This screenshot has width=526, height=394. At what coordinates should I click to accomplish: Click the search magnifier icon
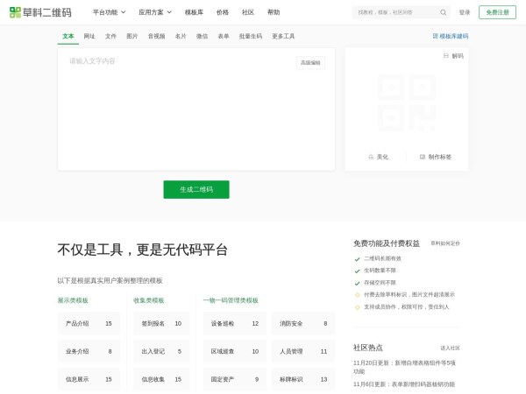444,12
